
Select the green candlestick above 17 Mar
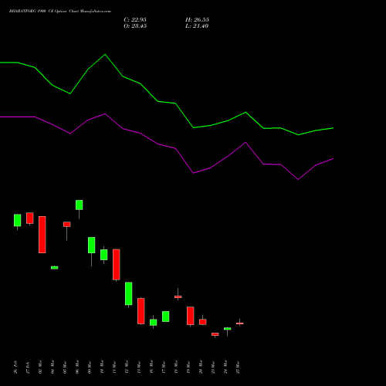pos(166,317)
